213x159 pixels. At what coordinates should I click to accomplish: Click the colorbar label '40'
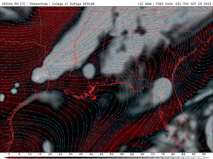pos(91,154)
